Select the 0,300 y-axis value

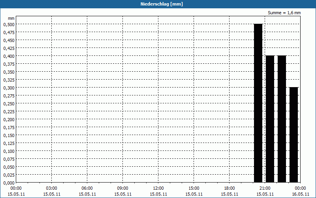coord(9,88)
